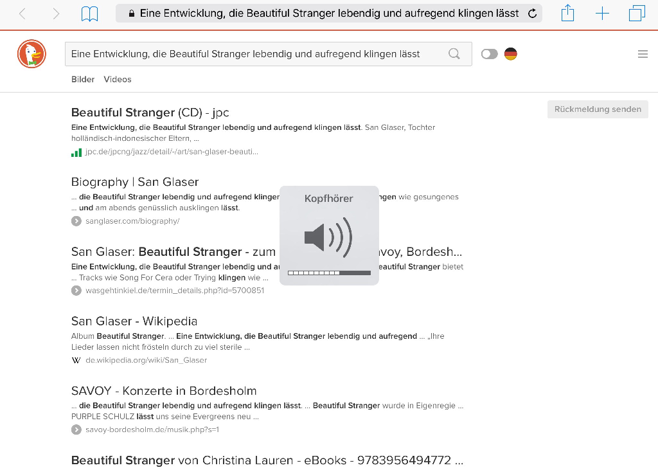Add a new tab with the plus icon
This screenshot has width=658, height=470.
pyautogui.click(x=602, y=14)
